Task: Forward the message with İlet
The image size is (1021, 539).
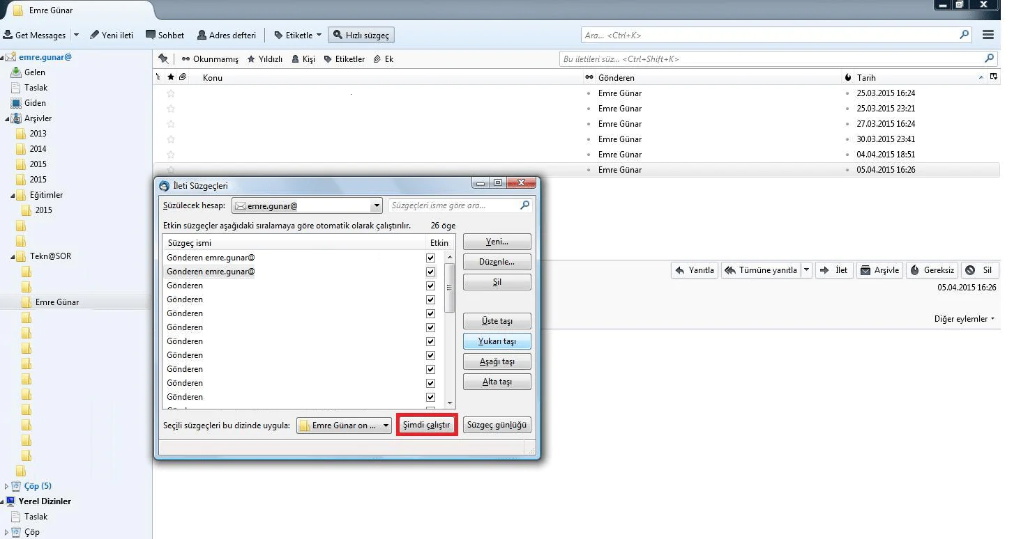Action: (834, 270)
